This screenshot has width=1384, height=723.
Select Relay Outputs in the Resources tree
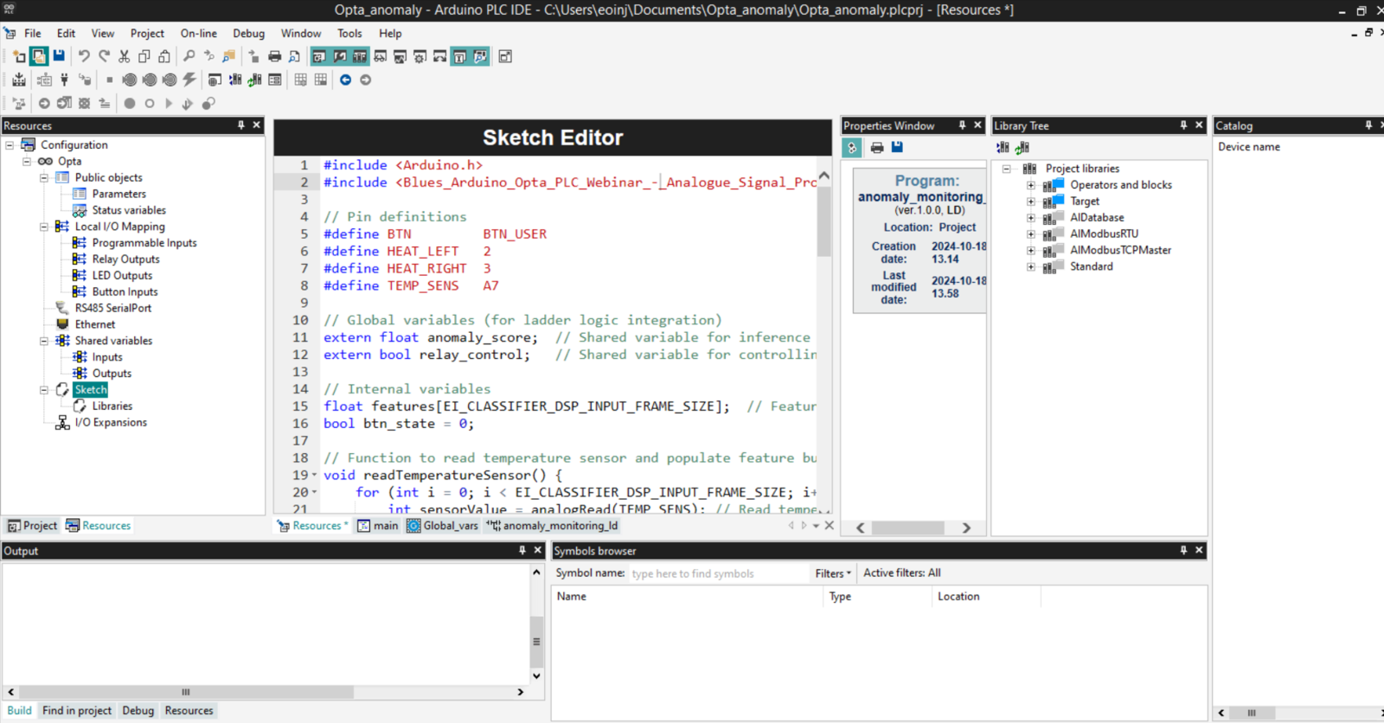[125, 259]
